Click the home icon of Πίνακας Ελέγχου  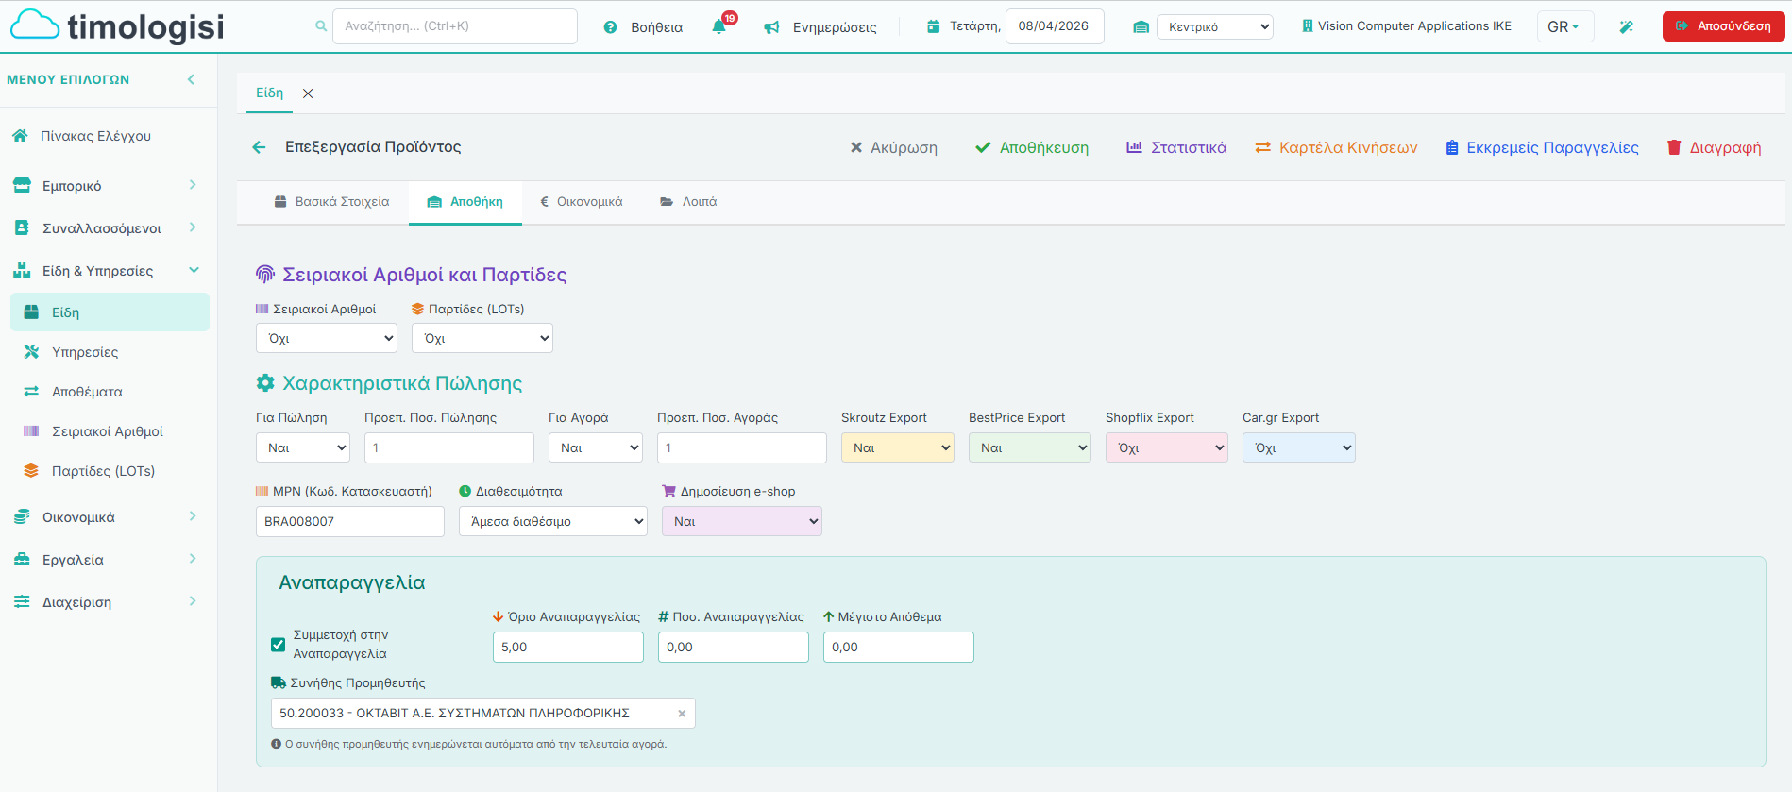pyautogui.click(x=20, y=136)
